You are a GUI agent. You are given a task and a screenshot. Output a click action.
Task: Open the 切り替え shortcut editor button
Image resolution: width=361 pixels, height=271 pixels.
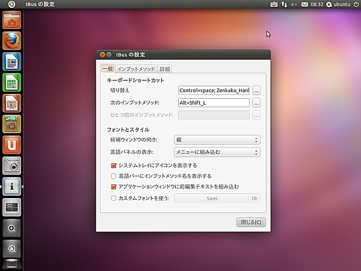(256, 90)
